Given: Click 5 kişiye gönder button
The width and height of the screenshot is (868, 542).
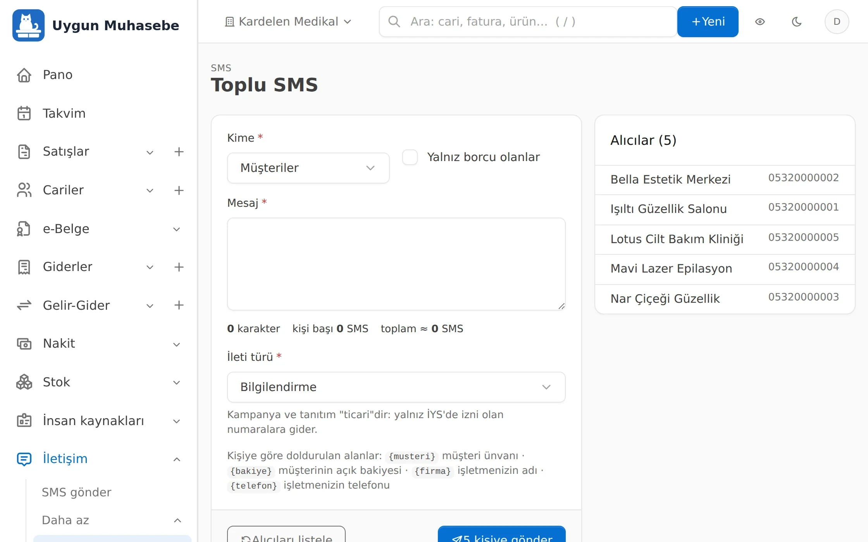Looking at the screenshot, I should click(x=501, y=534).
